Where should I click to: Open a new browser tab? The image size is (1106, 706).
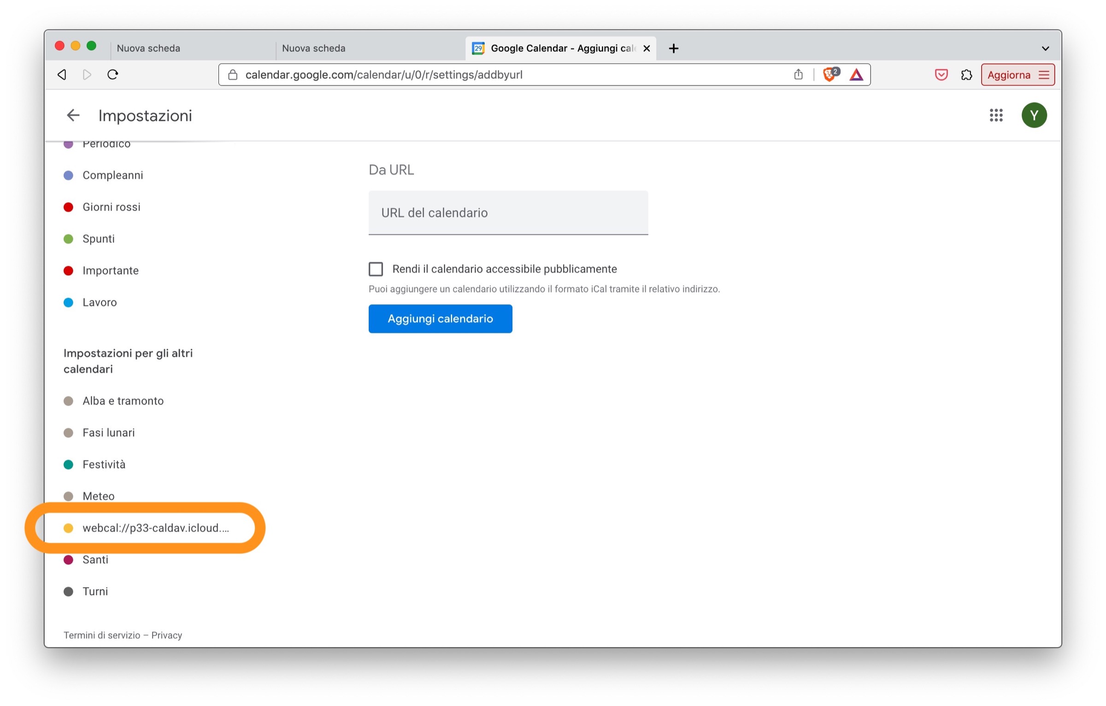point(673,48)
